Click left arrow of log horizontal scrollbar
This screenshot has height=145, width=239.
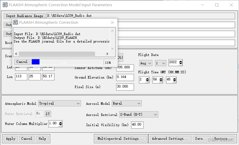pyautogui.click(x=16, y=54)
